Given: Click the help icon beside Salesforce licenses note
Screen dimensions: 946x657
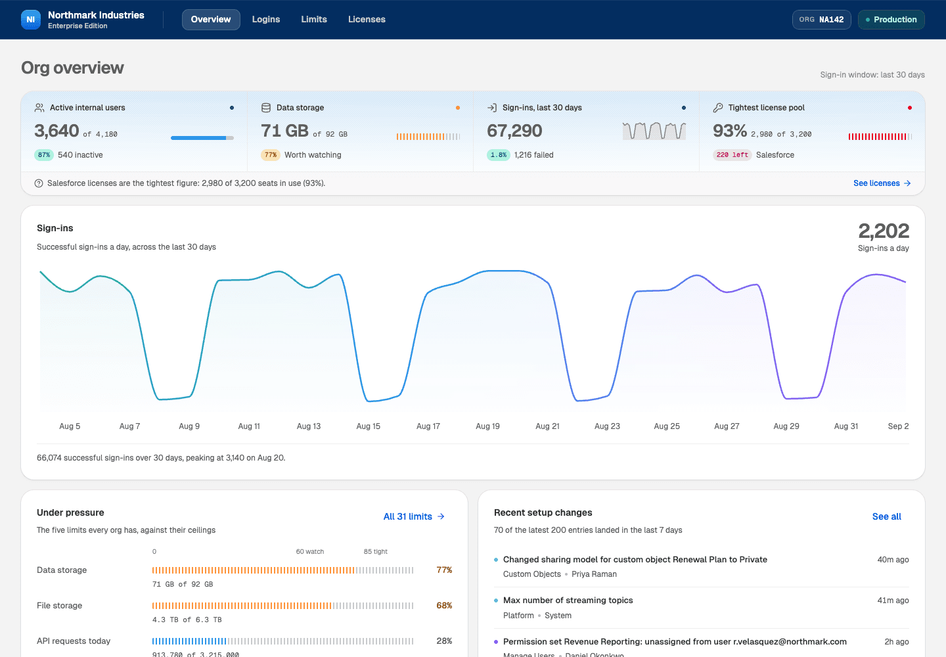Looking at the screenshot, I should (39, 183).
